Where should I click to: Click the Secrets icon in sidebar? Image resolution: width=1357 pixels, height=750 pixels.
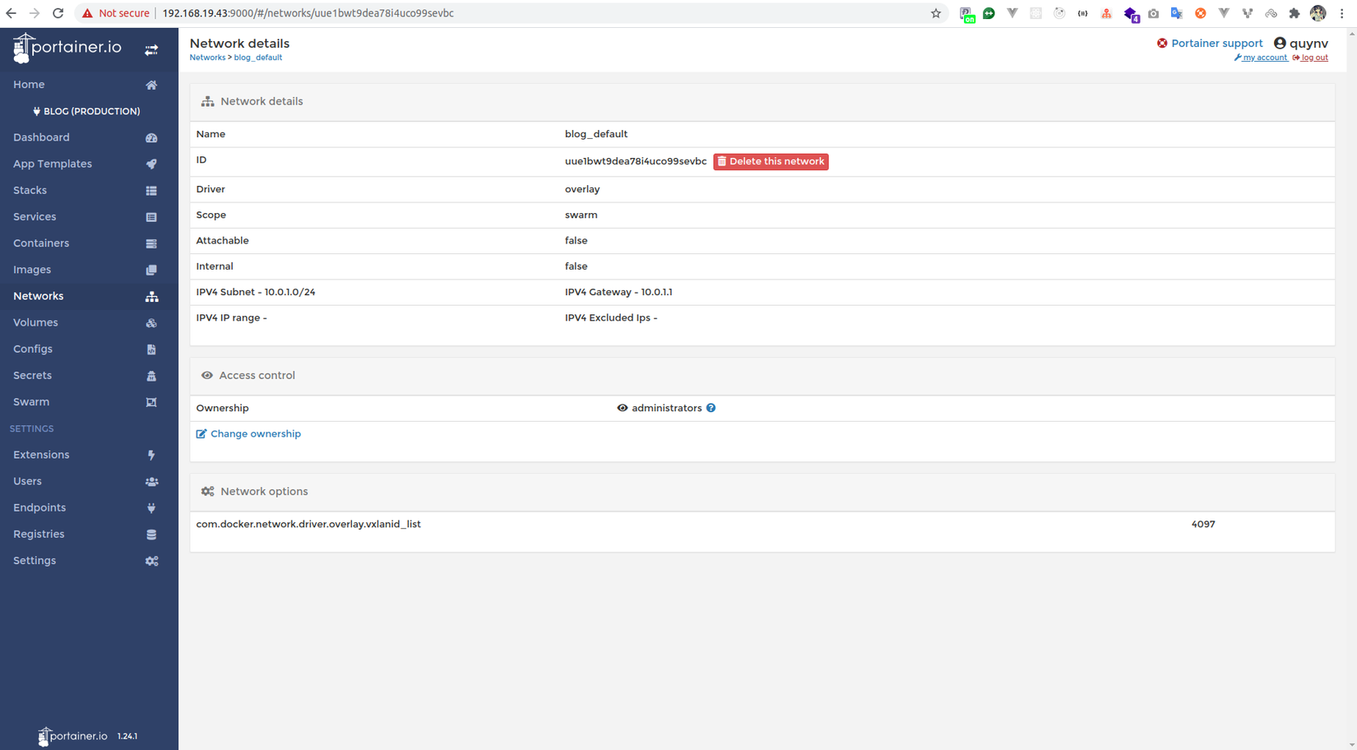pos(151,376)
